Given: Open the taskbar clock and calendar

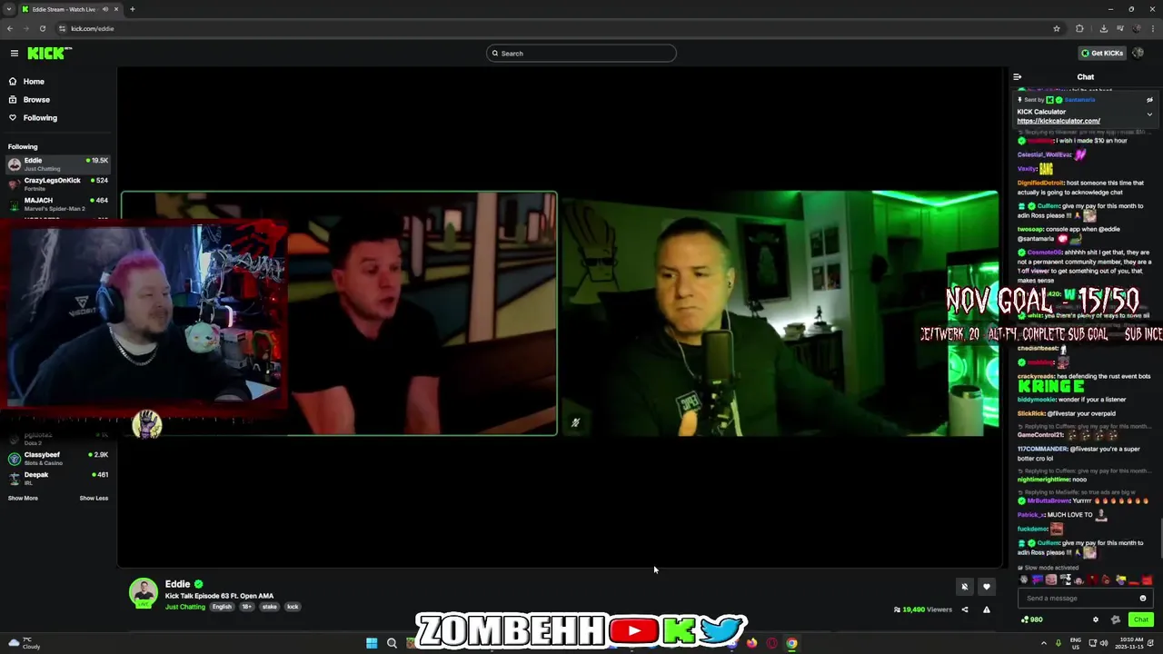Looking at the screenshot, I should click(1131, 643).
